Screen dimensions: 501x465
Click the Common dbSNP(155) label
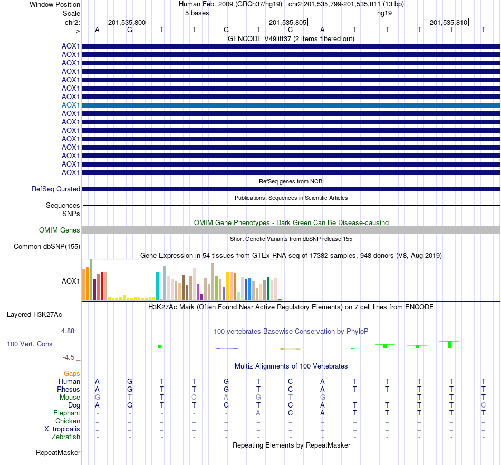point(47,247)
